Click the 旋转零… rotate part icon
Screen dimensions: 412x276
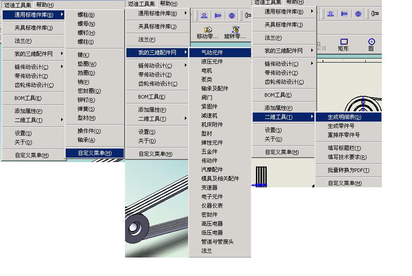tap(235, 32)
